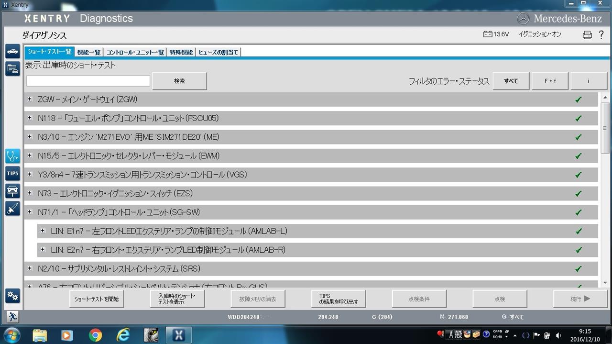Screen dimensions: 612x344
Task: Click the list scrollbar down arrow
Action: (605, 283)
